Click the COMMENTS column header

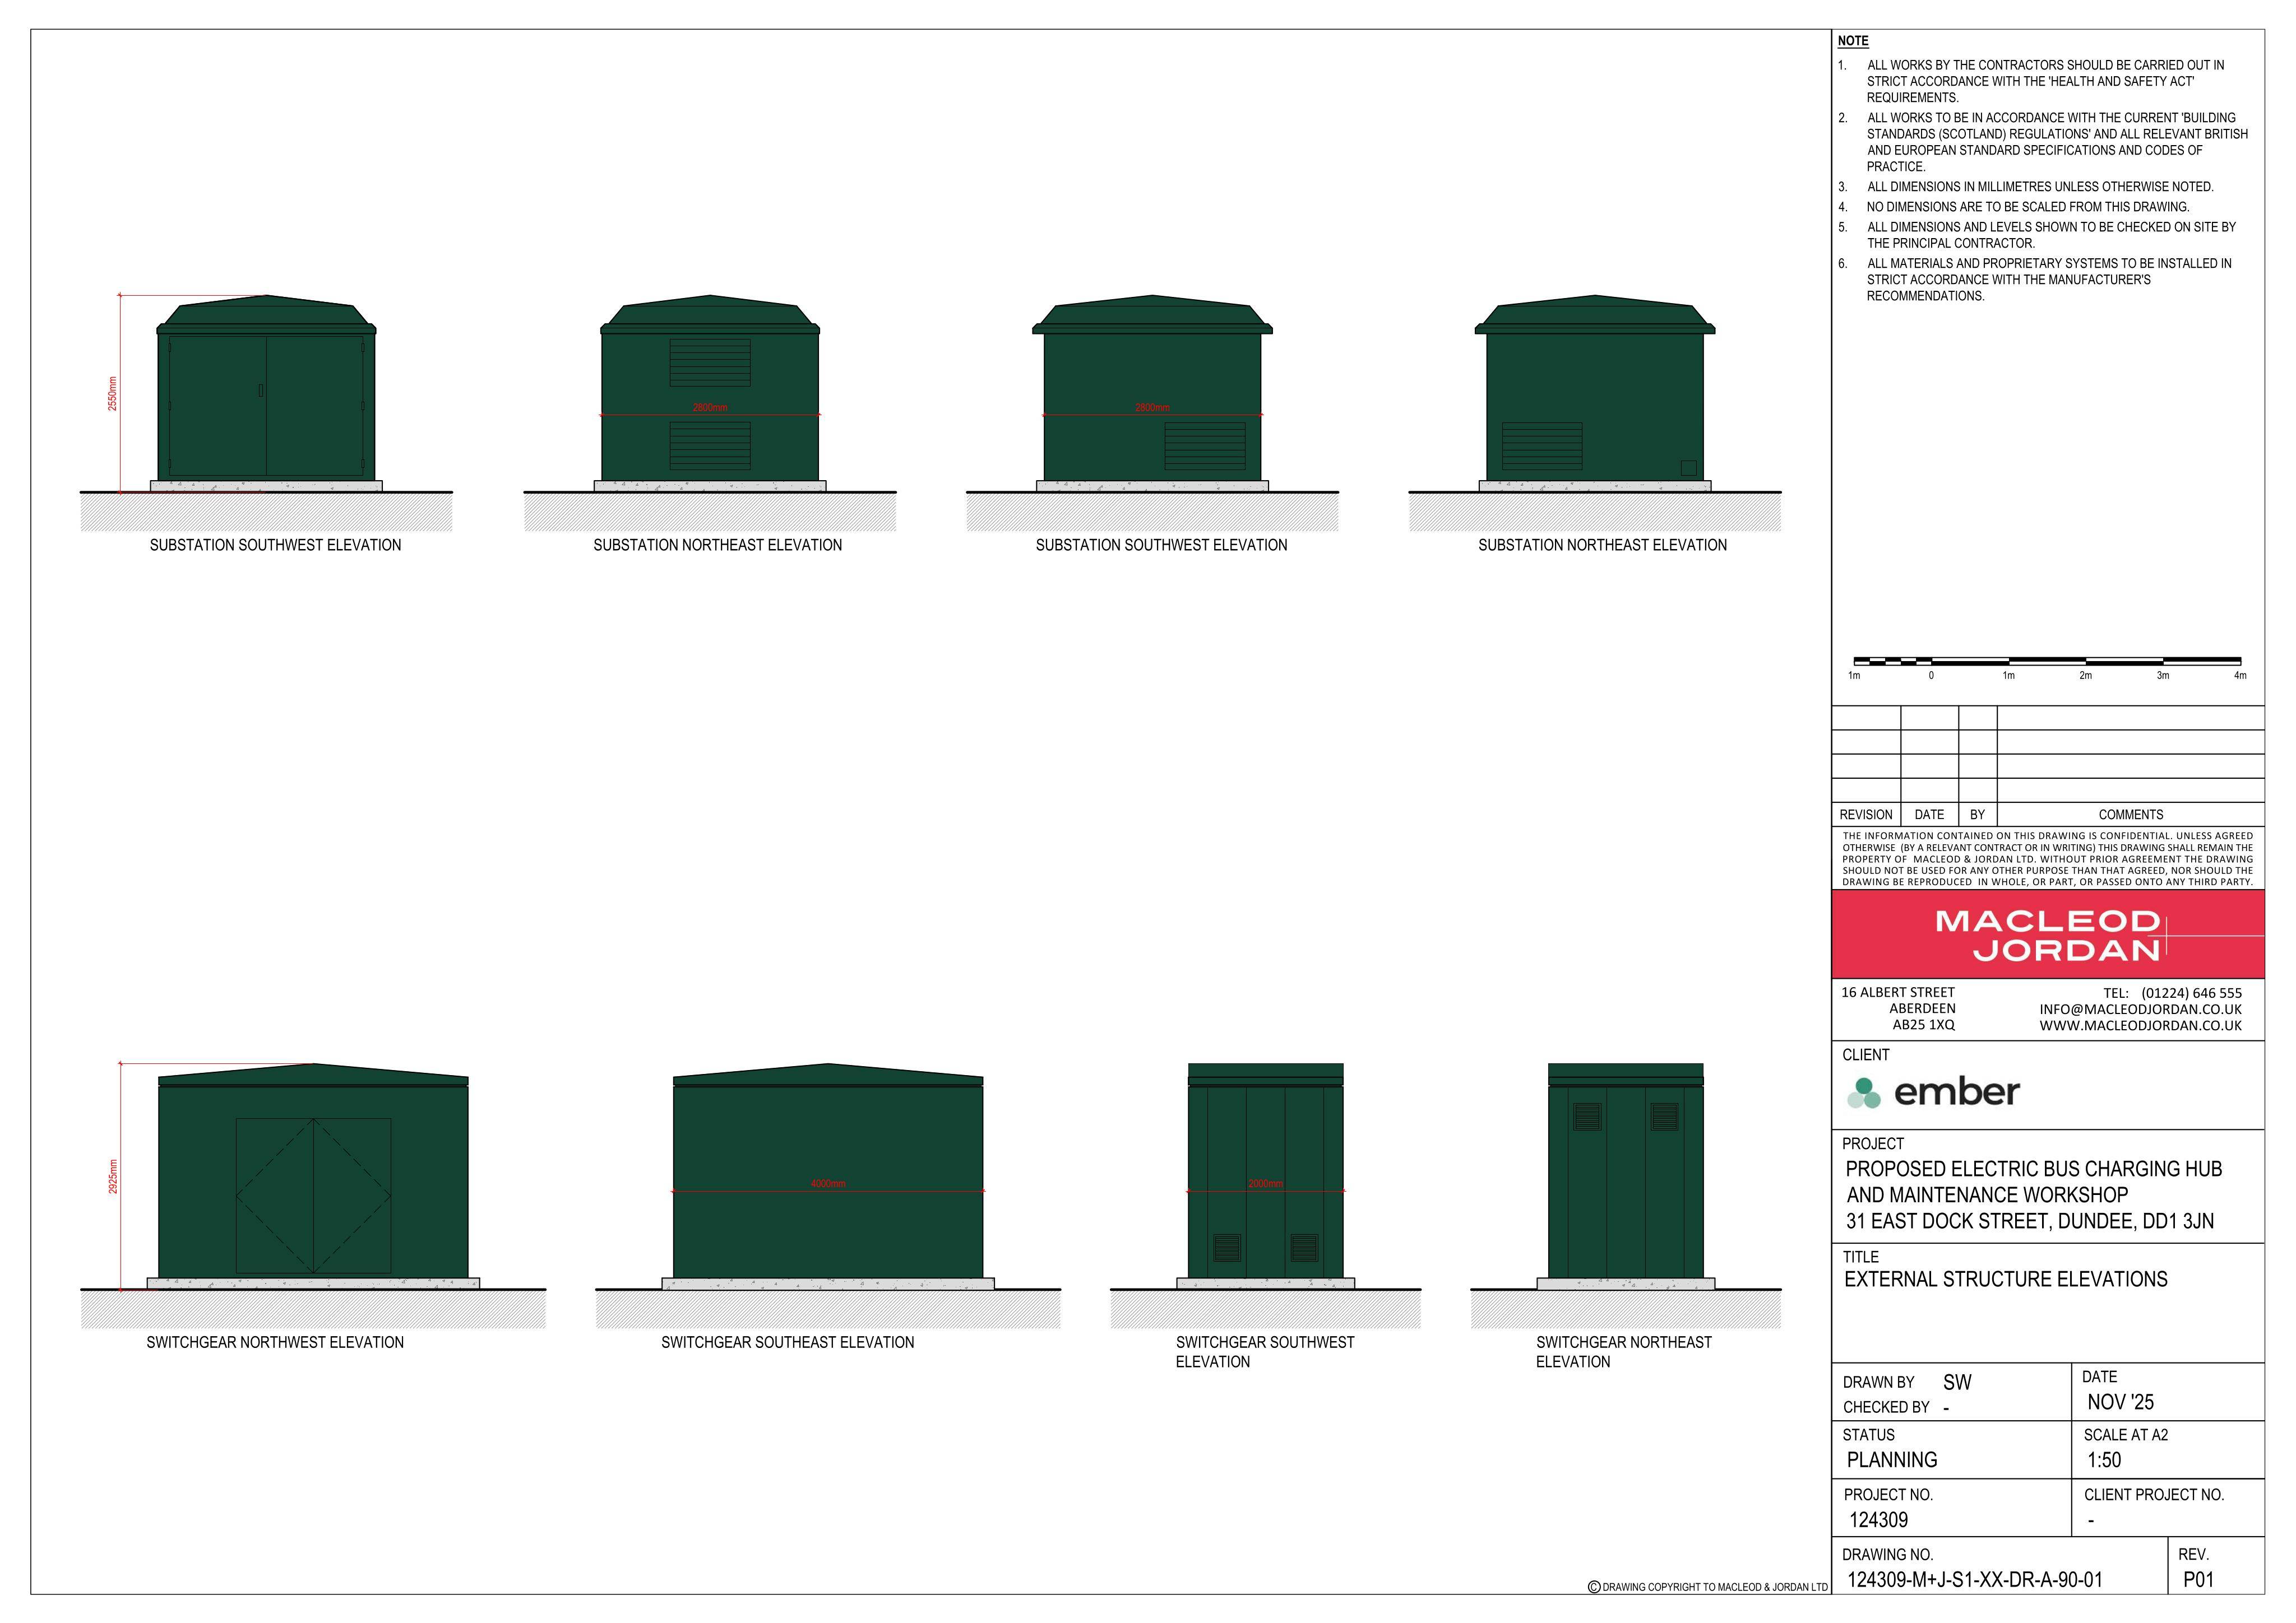(x=2131, y=815)
